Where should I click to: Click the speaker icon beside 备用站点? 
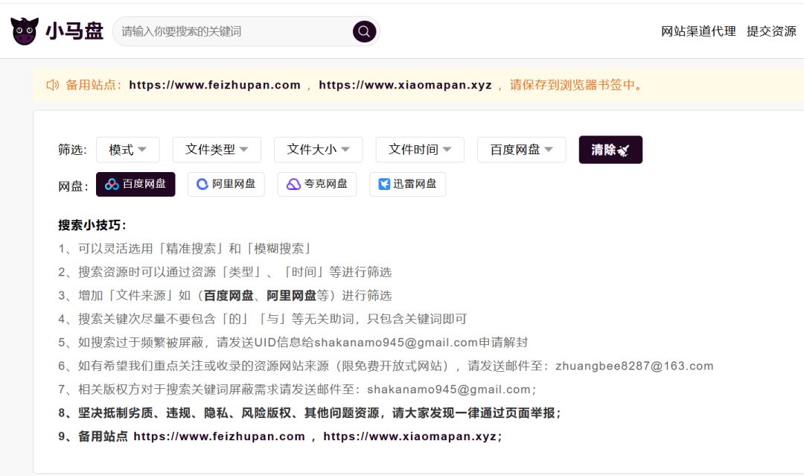48,84
